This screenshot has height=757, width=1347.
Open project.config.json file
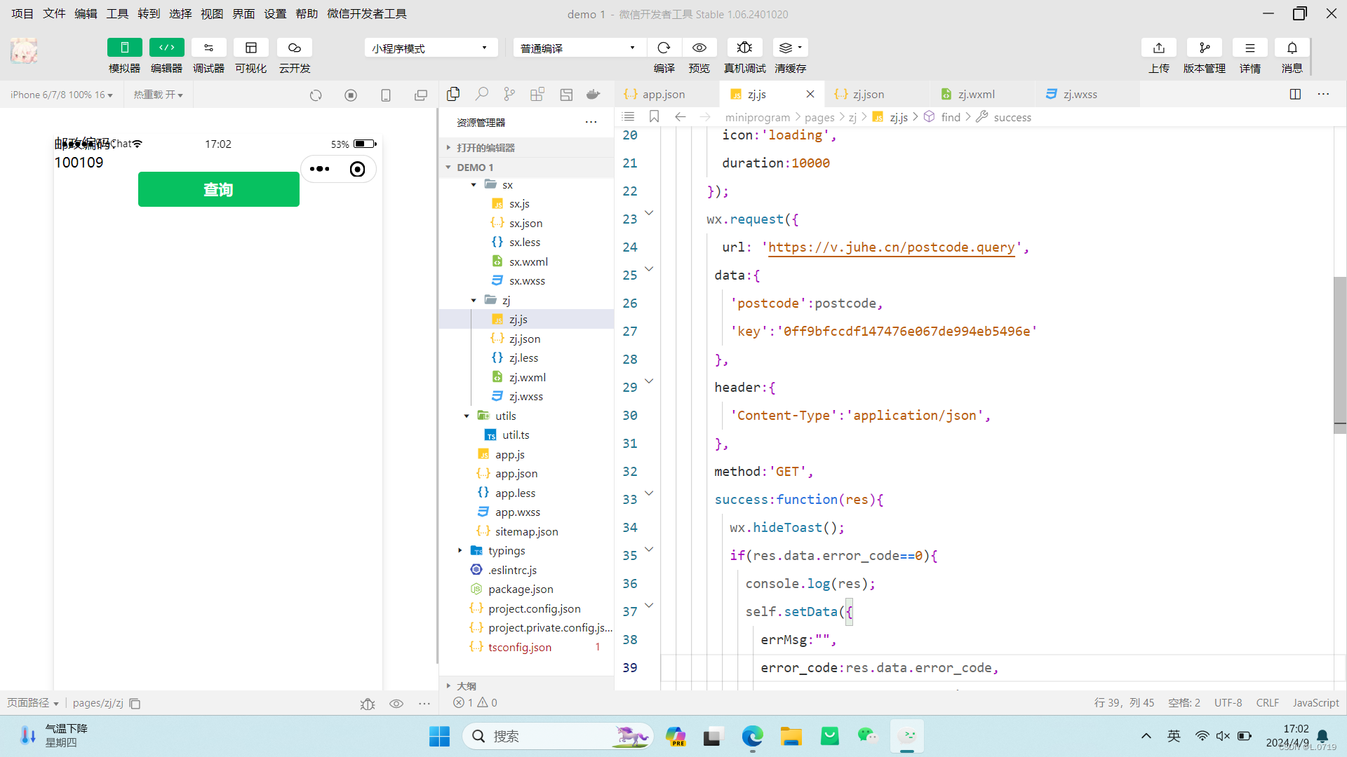pos(534,609)
